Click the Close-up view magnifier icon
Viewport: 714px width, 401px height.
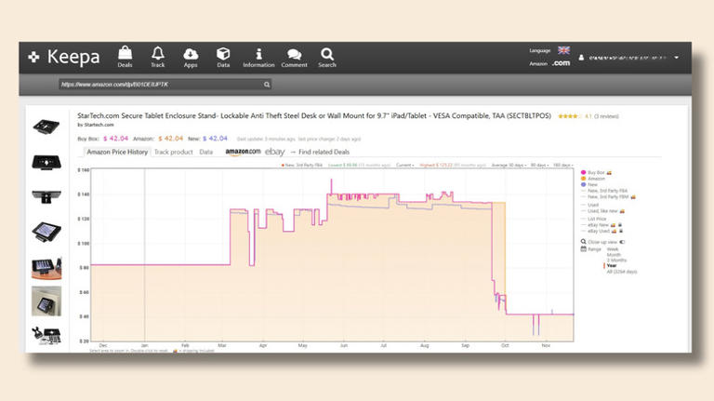point(583,242)
